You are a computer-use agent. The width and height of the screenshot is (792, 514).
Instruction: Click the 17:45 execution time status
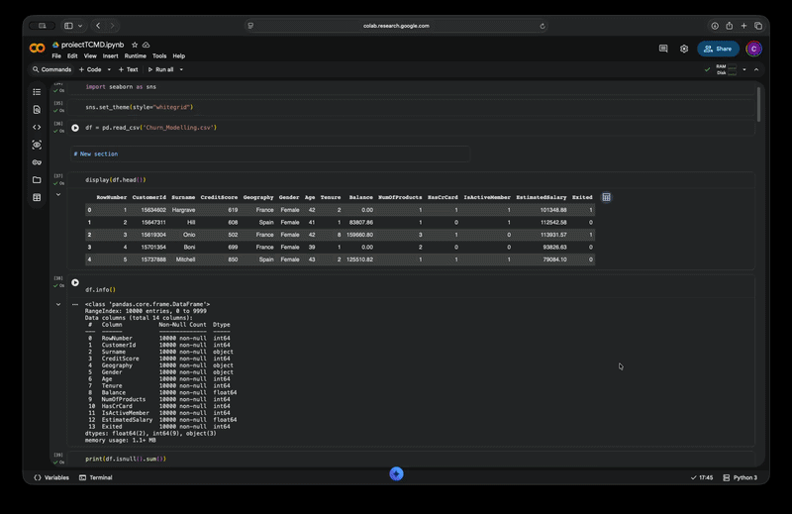pyautogui.click(x=702, y=477)
